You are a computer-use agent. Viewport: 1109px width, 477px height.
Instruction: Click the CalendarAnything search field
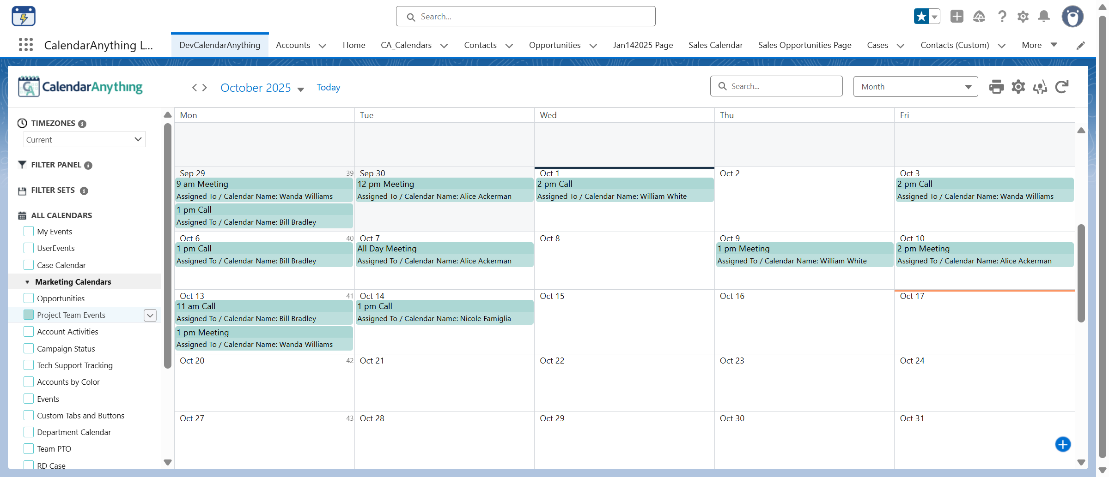click(776, 87)
